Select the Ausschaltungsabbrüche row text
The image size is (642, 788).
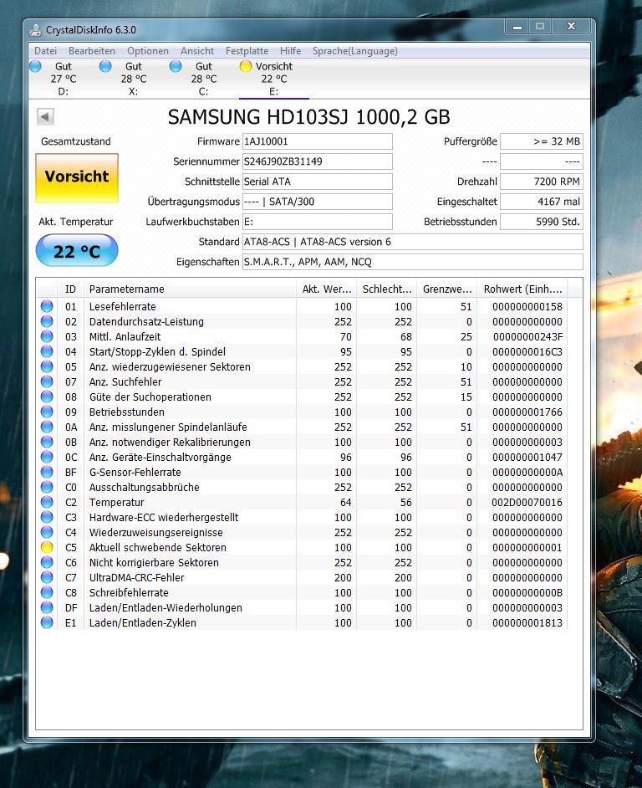tap(144, 488)
